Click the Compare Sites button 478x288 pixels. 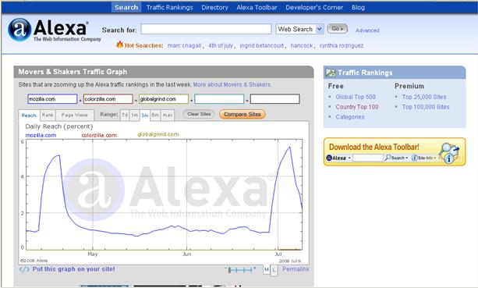pyautogui.click(x=243, y=114)
